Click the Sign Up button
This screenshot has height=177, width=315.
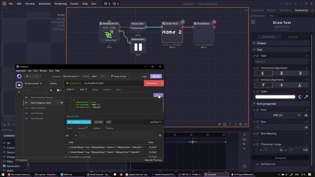coord(156,76)
